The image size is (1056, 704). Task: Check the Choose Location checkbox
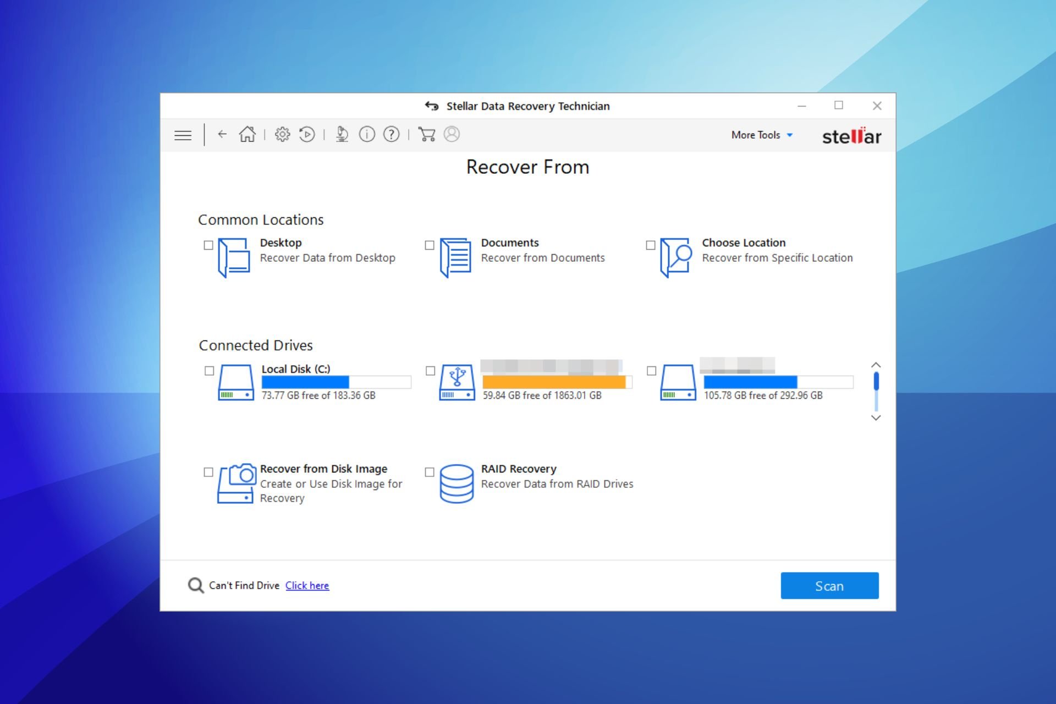(651, 245)
